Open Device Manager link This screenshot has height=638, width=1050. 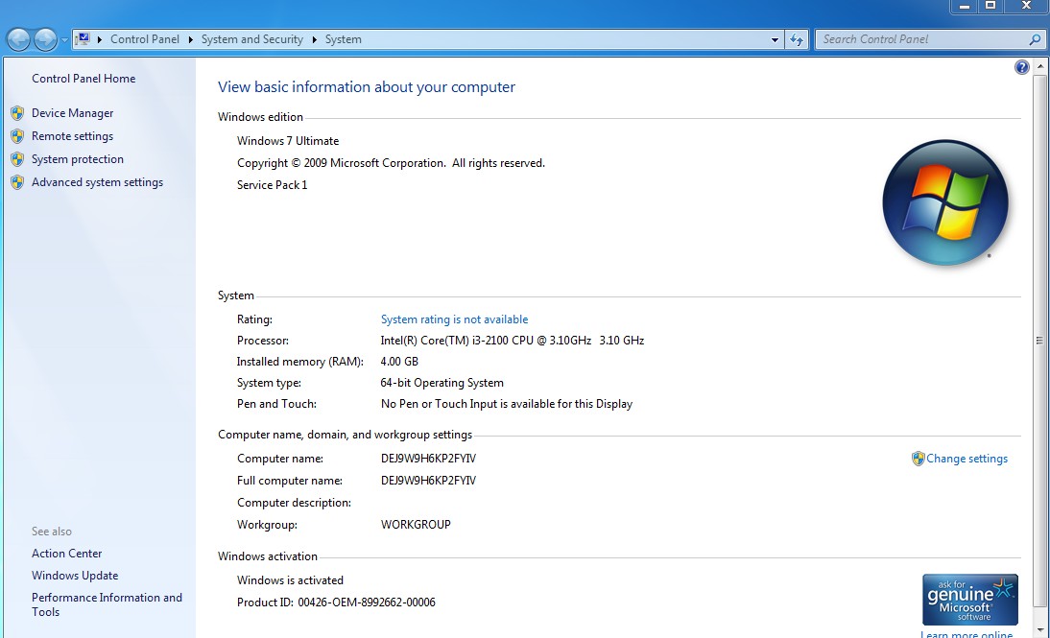click(x=72, y=113)
